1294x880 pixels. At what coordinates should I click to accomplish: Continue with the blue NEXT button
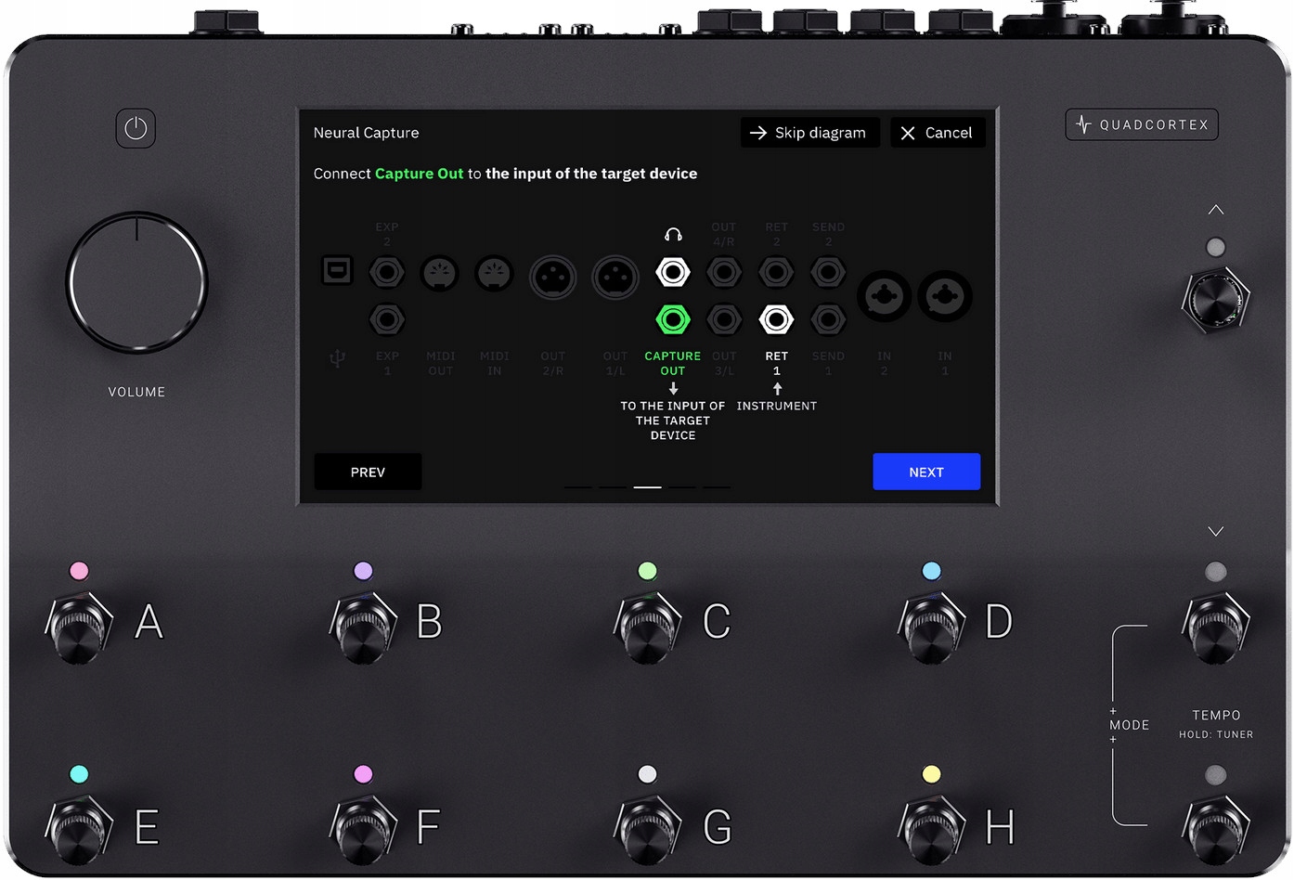pos(926,472)
